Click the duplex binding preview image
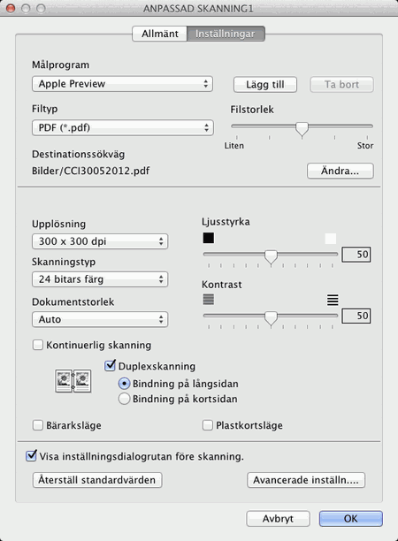The width and height of the screenshot is (398, 541). point(73,381)
